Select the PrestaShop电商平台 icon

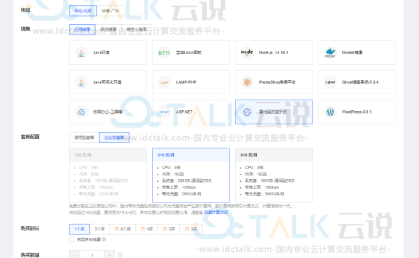pos(247,82)
